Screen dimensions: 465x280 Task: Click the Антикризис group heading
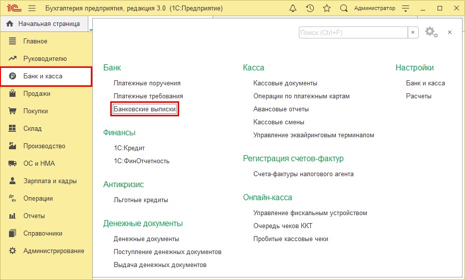tap(123, 185)
